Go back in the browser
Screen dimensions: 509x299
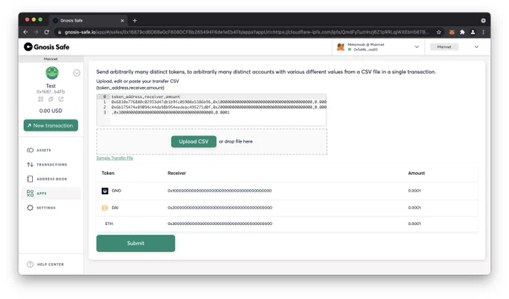coord(25,32)
